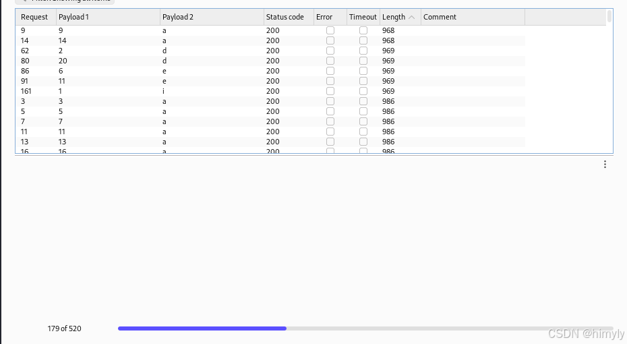The height and width of the screenshot is (344, 627).
Task: Toggle the Error checkbox for request 11
Action: tap(330, 132)
